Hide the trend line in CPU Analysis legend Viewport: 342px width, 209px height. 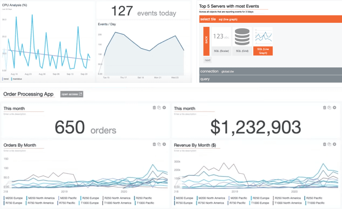coord(6,79)
